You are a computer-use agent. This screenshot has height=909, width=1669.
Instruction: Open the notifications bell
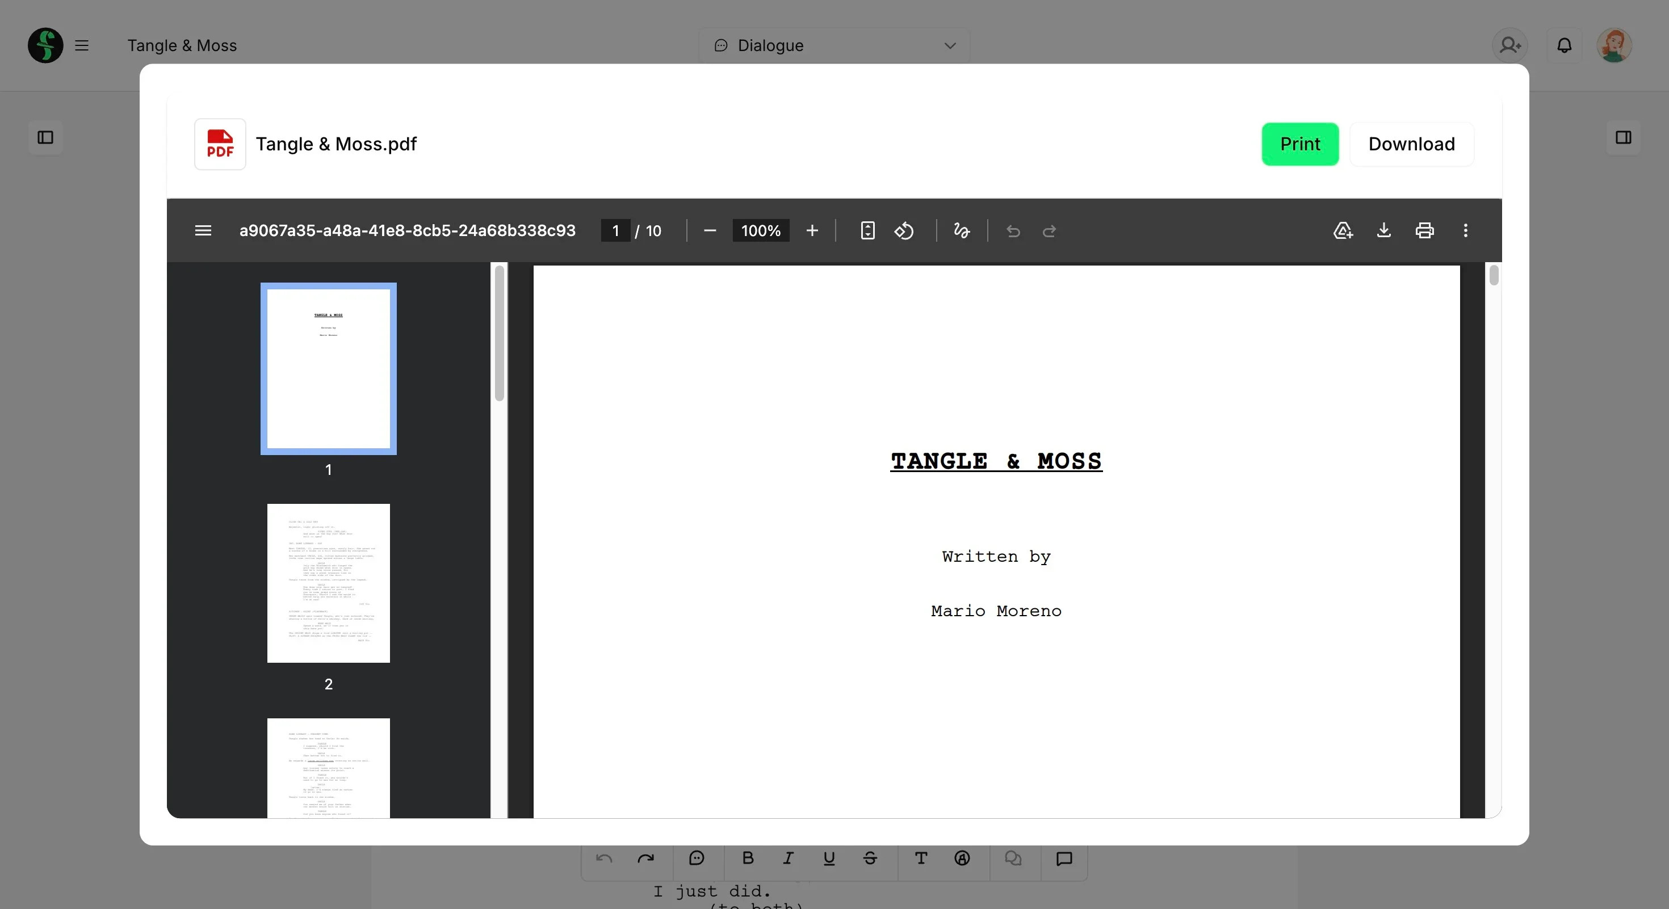click(x=1564, y=45)
